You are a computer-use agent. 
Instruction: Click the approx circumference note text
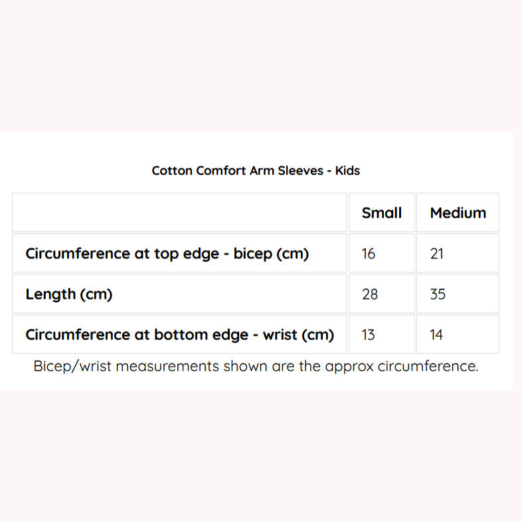(256, 367)
